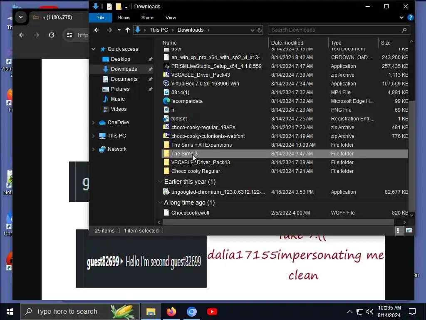Image resolution: width=426 pixels, height=320 pixels.
Task: Select the Choco cooky Regular folder icon
Action: [166, 171]
